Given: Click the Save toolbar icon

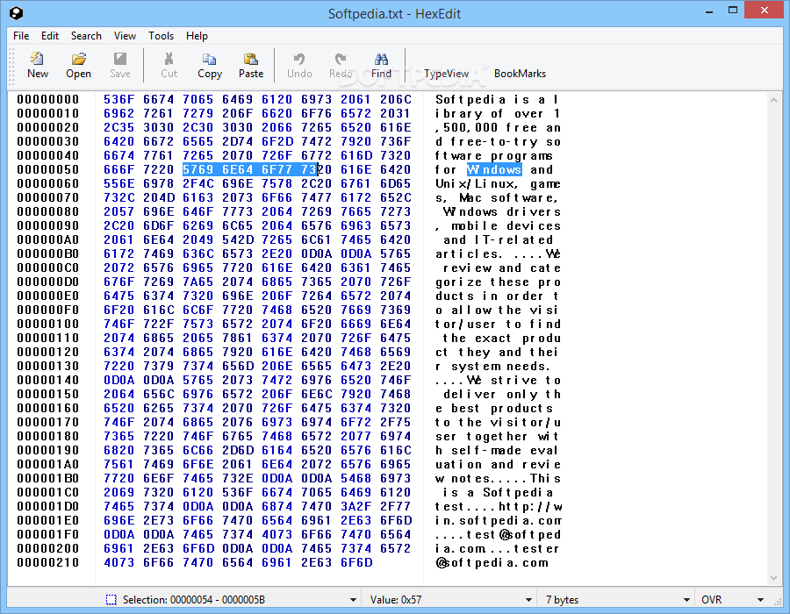Looking at the screenshot, I should (120, 59).
